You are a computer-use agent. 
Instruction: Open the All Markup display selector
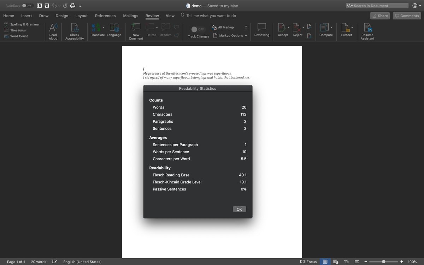click(230, 27)
